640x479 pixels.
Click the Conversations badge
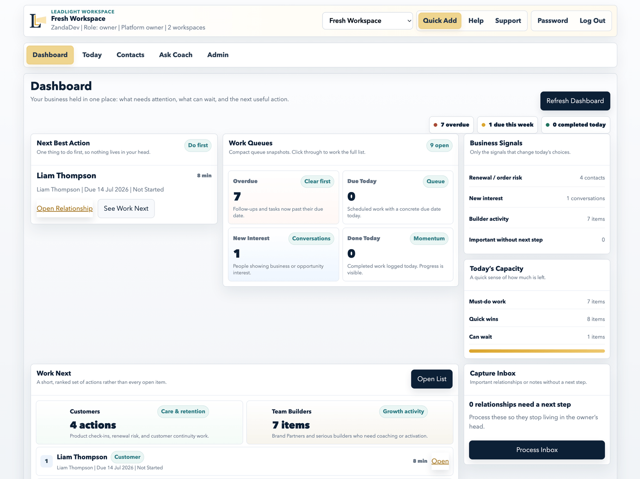click(x=311, y=238)
